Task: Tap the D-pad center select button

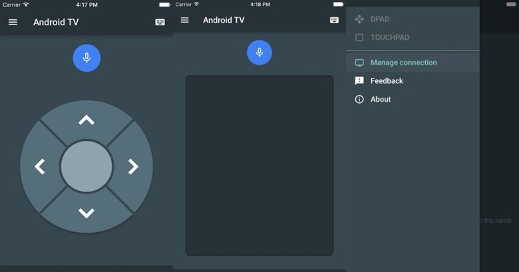Action: click(x=86, y=166)
